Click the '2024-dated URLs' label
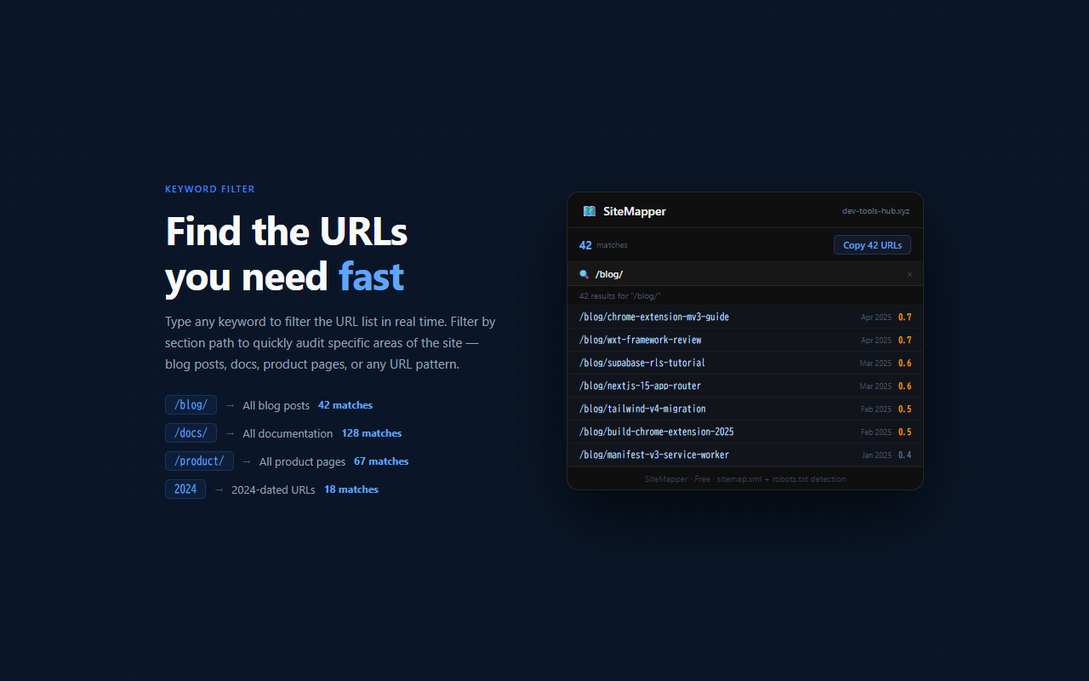The width and height of the screenshot is (1089, 681). [273, 489]
